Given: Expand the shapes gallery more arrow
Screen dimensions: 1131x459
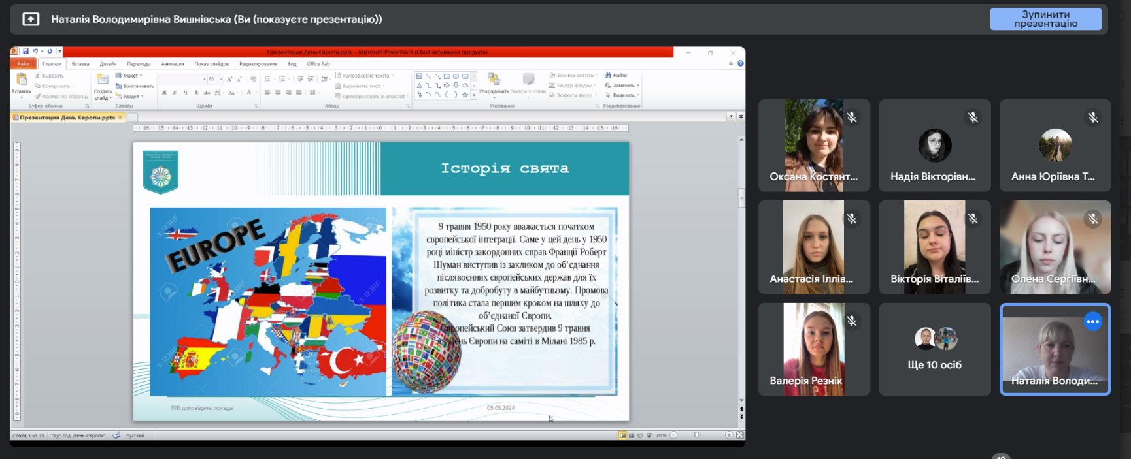Looking at the screenshot, I should [x=474, y=95].
